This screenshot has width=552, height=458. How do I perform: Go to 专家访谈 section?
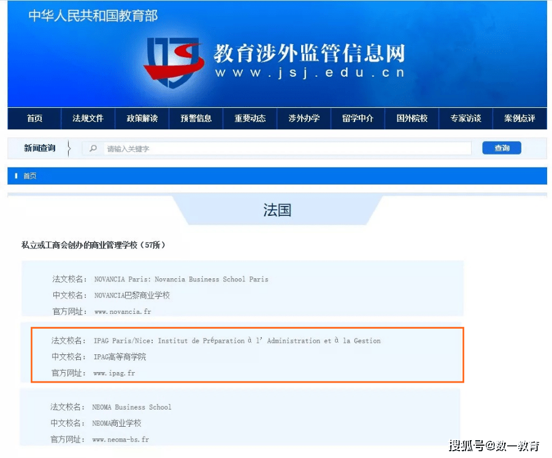(466, 118)
